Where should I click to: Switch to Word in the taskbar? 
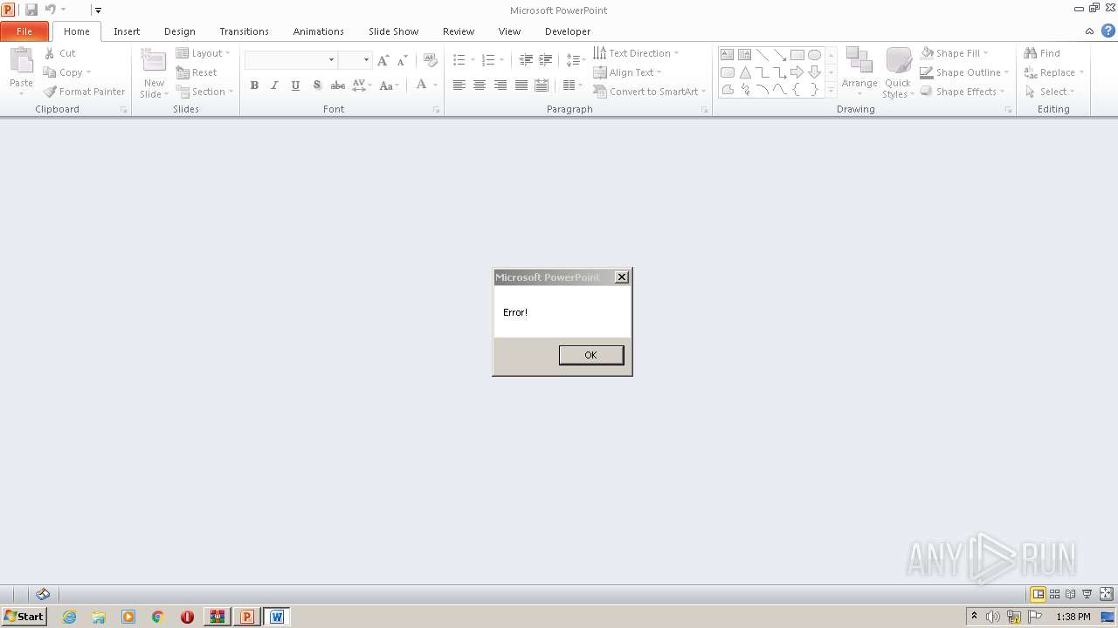click(276, 617)
